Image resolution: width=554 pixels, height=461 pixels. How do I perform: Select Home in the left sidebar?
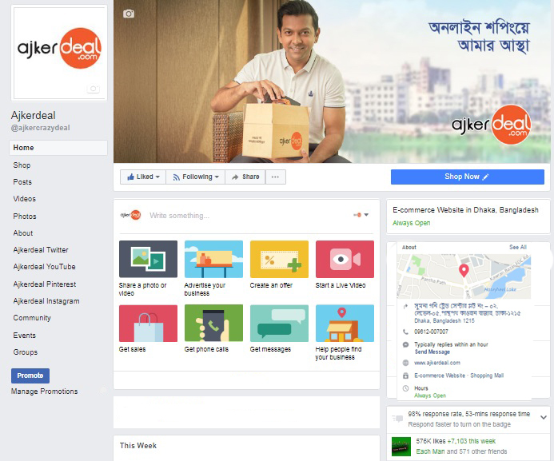pos(58,148)
